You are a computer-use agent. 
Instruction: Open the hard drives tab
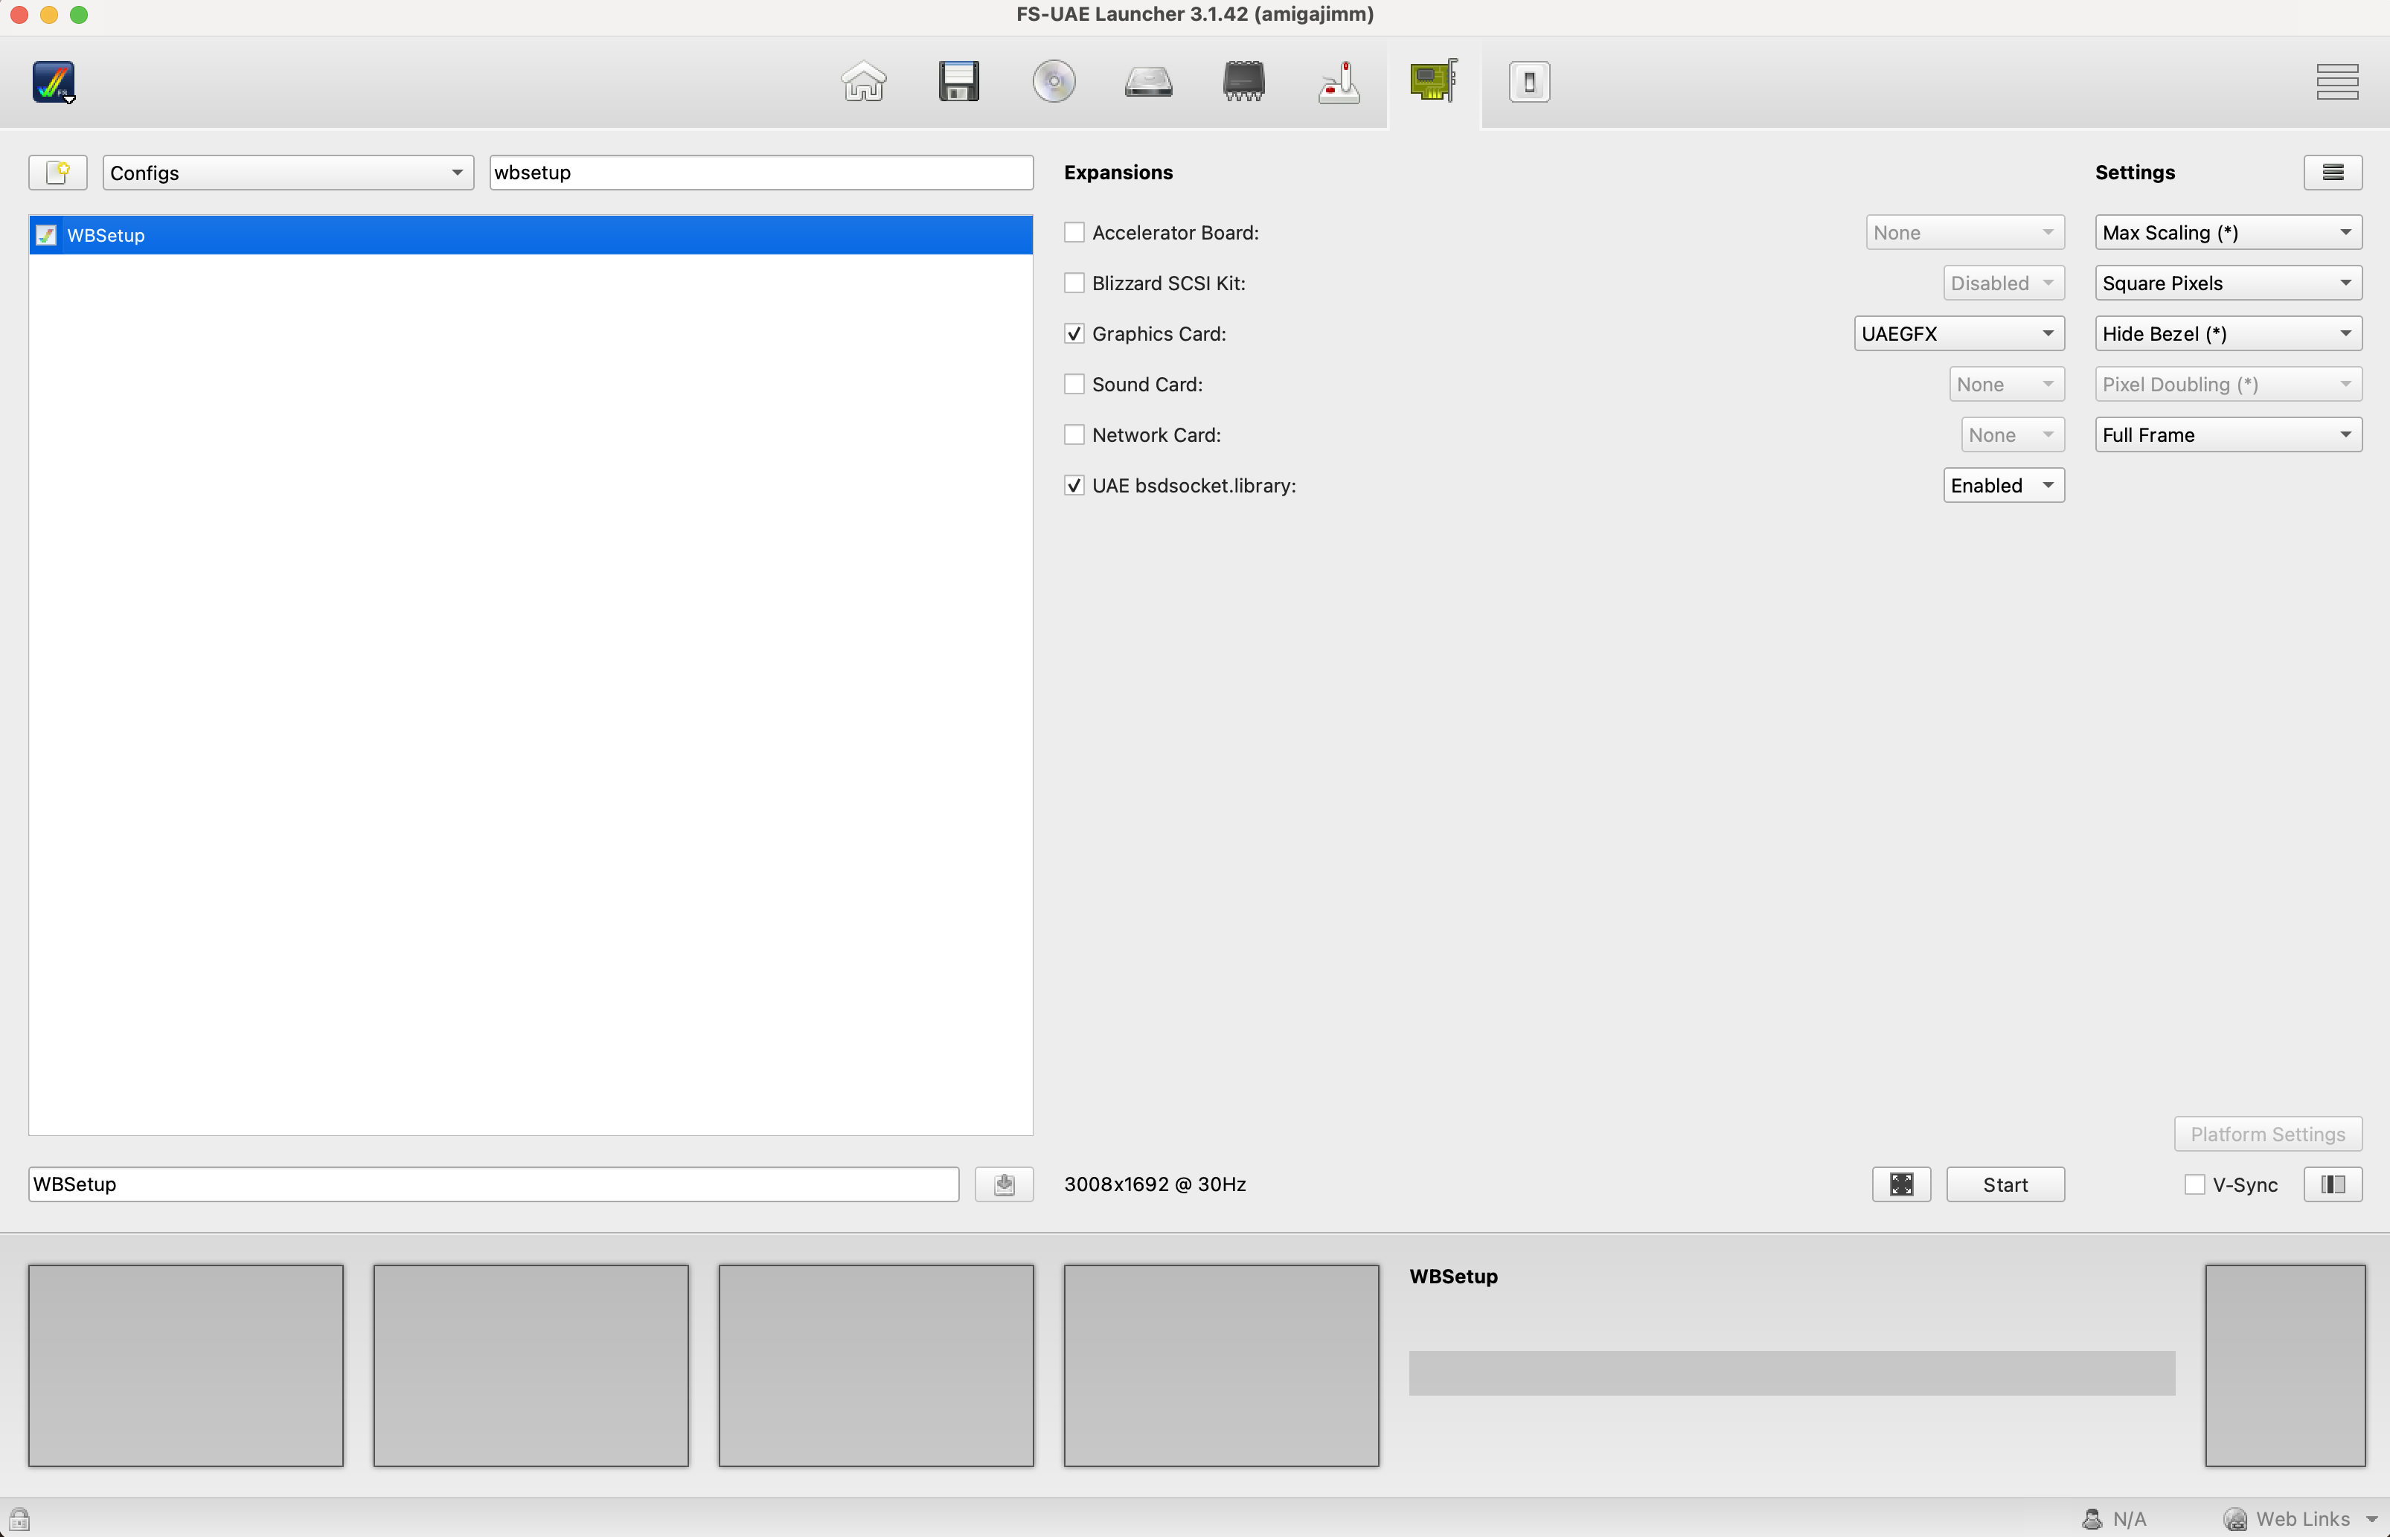(x=1149, y=82)
